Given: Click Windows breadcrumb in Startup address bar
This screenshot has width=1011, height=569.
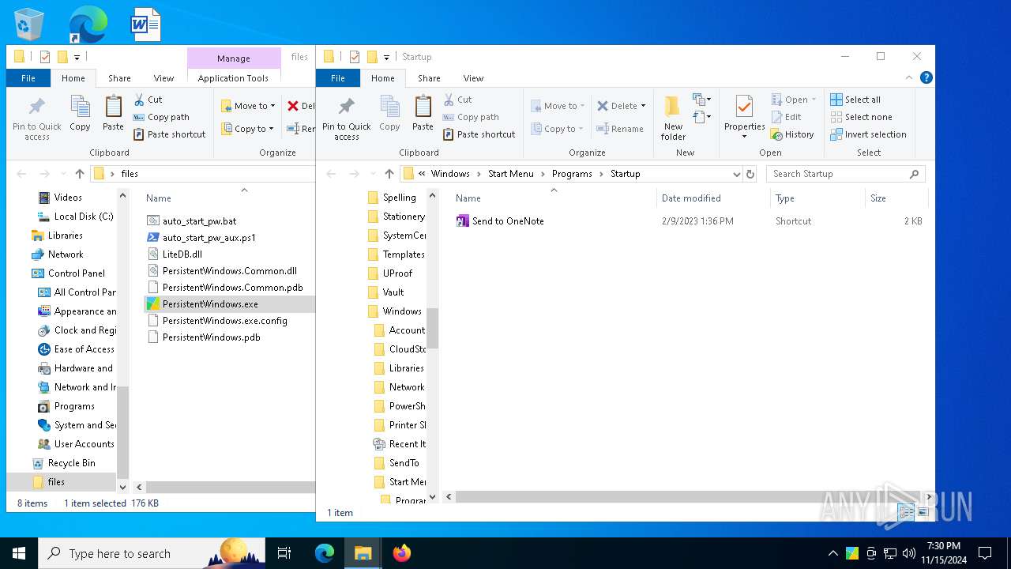Looking at the screenshot, I should tap(450, 174).
